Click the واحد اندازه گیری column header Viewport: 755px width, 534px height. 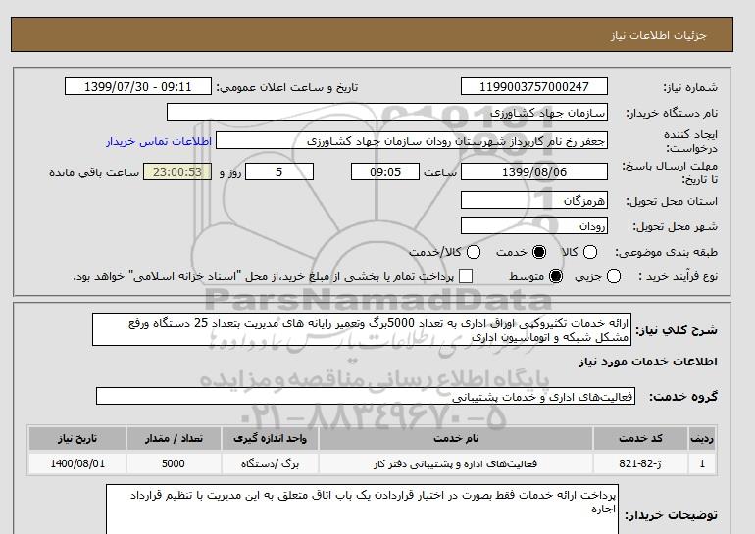point(270,438)
